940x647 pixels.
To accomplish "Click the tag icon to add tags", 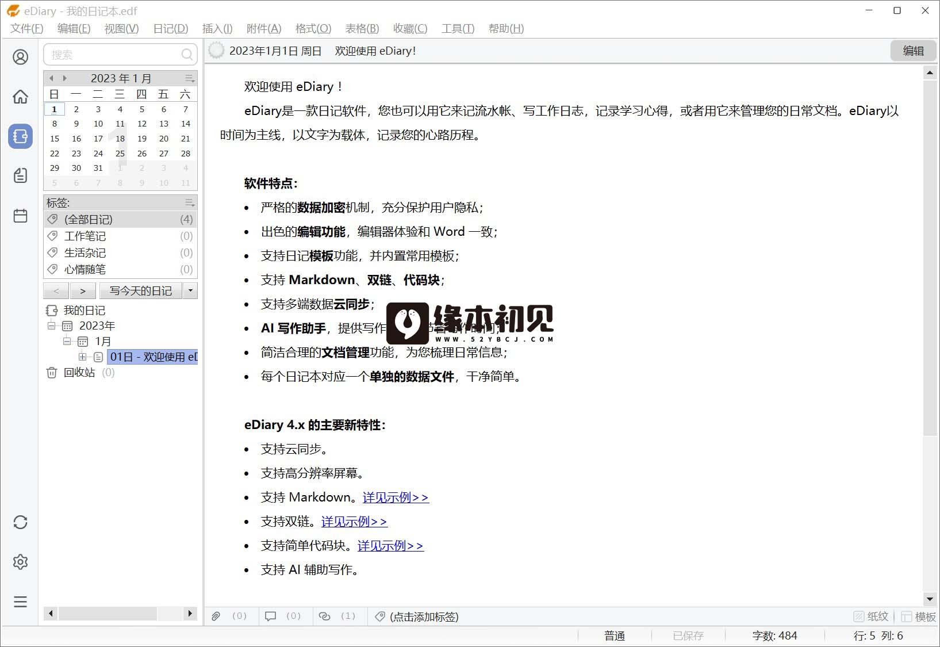I will coord(379,617).
